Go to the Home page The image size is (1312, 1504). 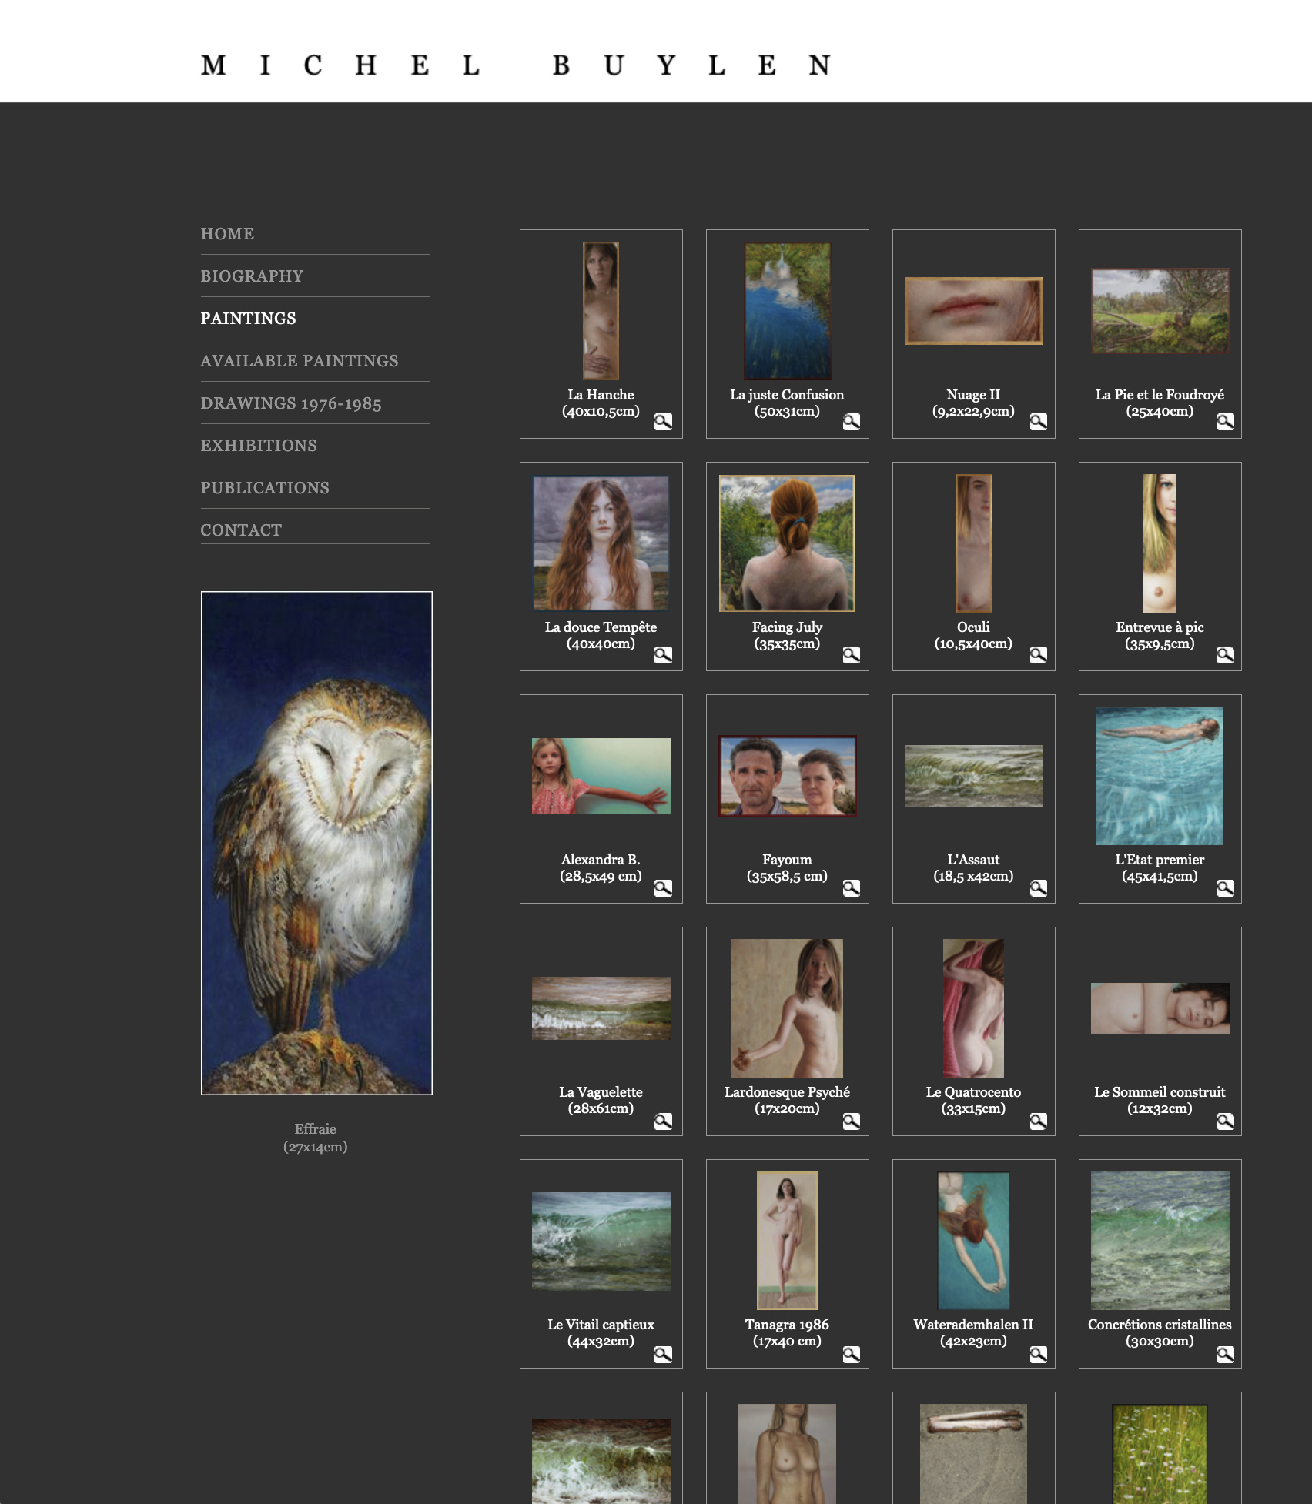(227, 234)
